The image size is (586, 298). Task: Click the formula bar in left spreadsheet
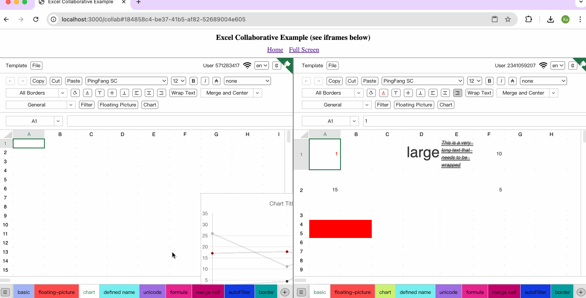tap(180, 121)
